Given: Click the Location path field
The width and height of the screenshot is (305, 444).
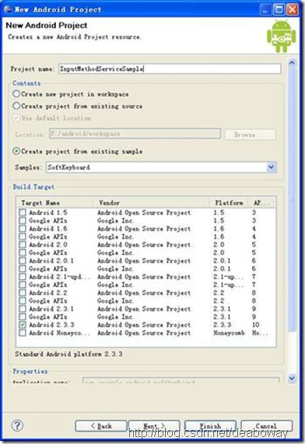Looking at the screenshot, I should pos(135,134).
